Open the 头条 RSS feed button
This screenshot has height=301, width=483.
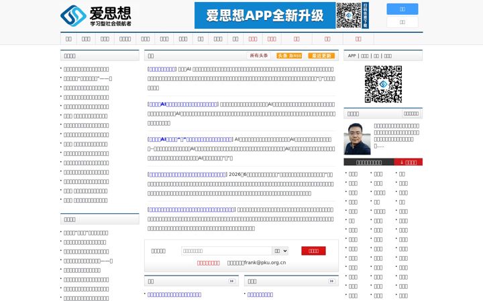tap(289, 56)
